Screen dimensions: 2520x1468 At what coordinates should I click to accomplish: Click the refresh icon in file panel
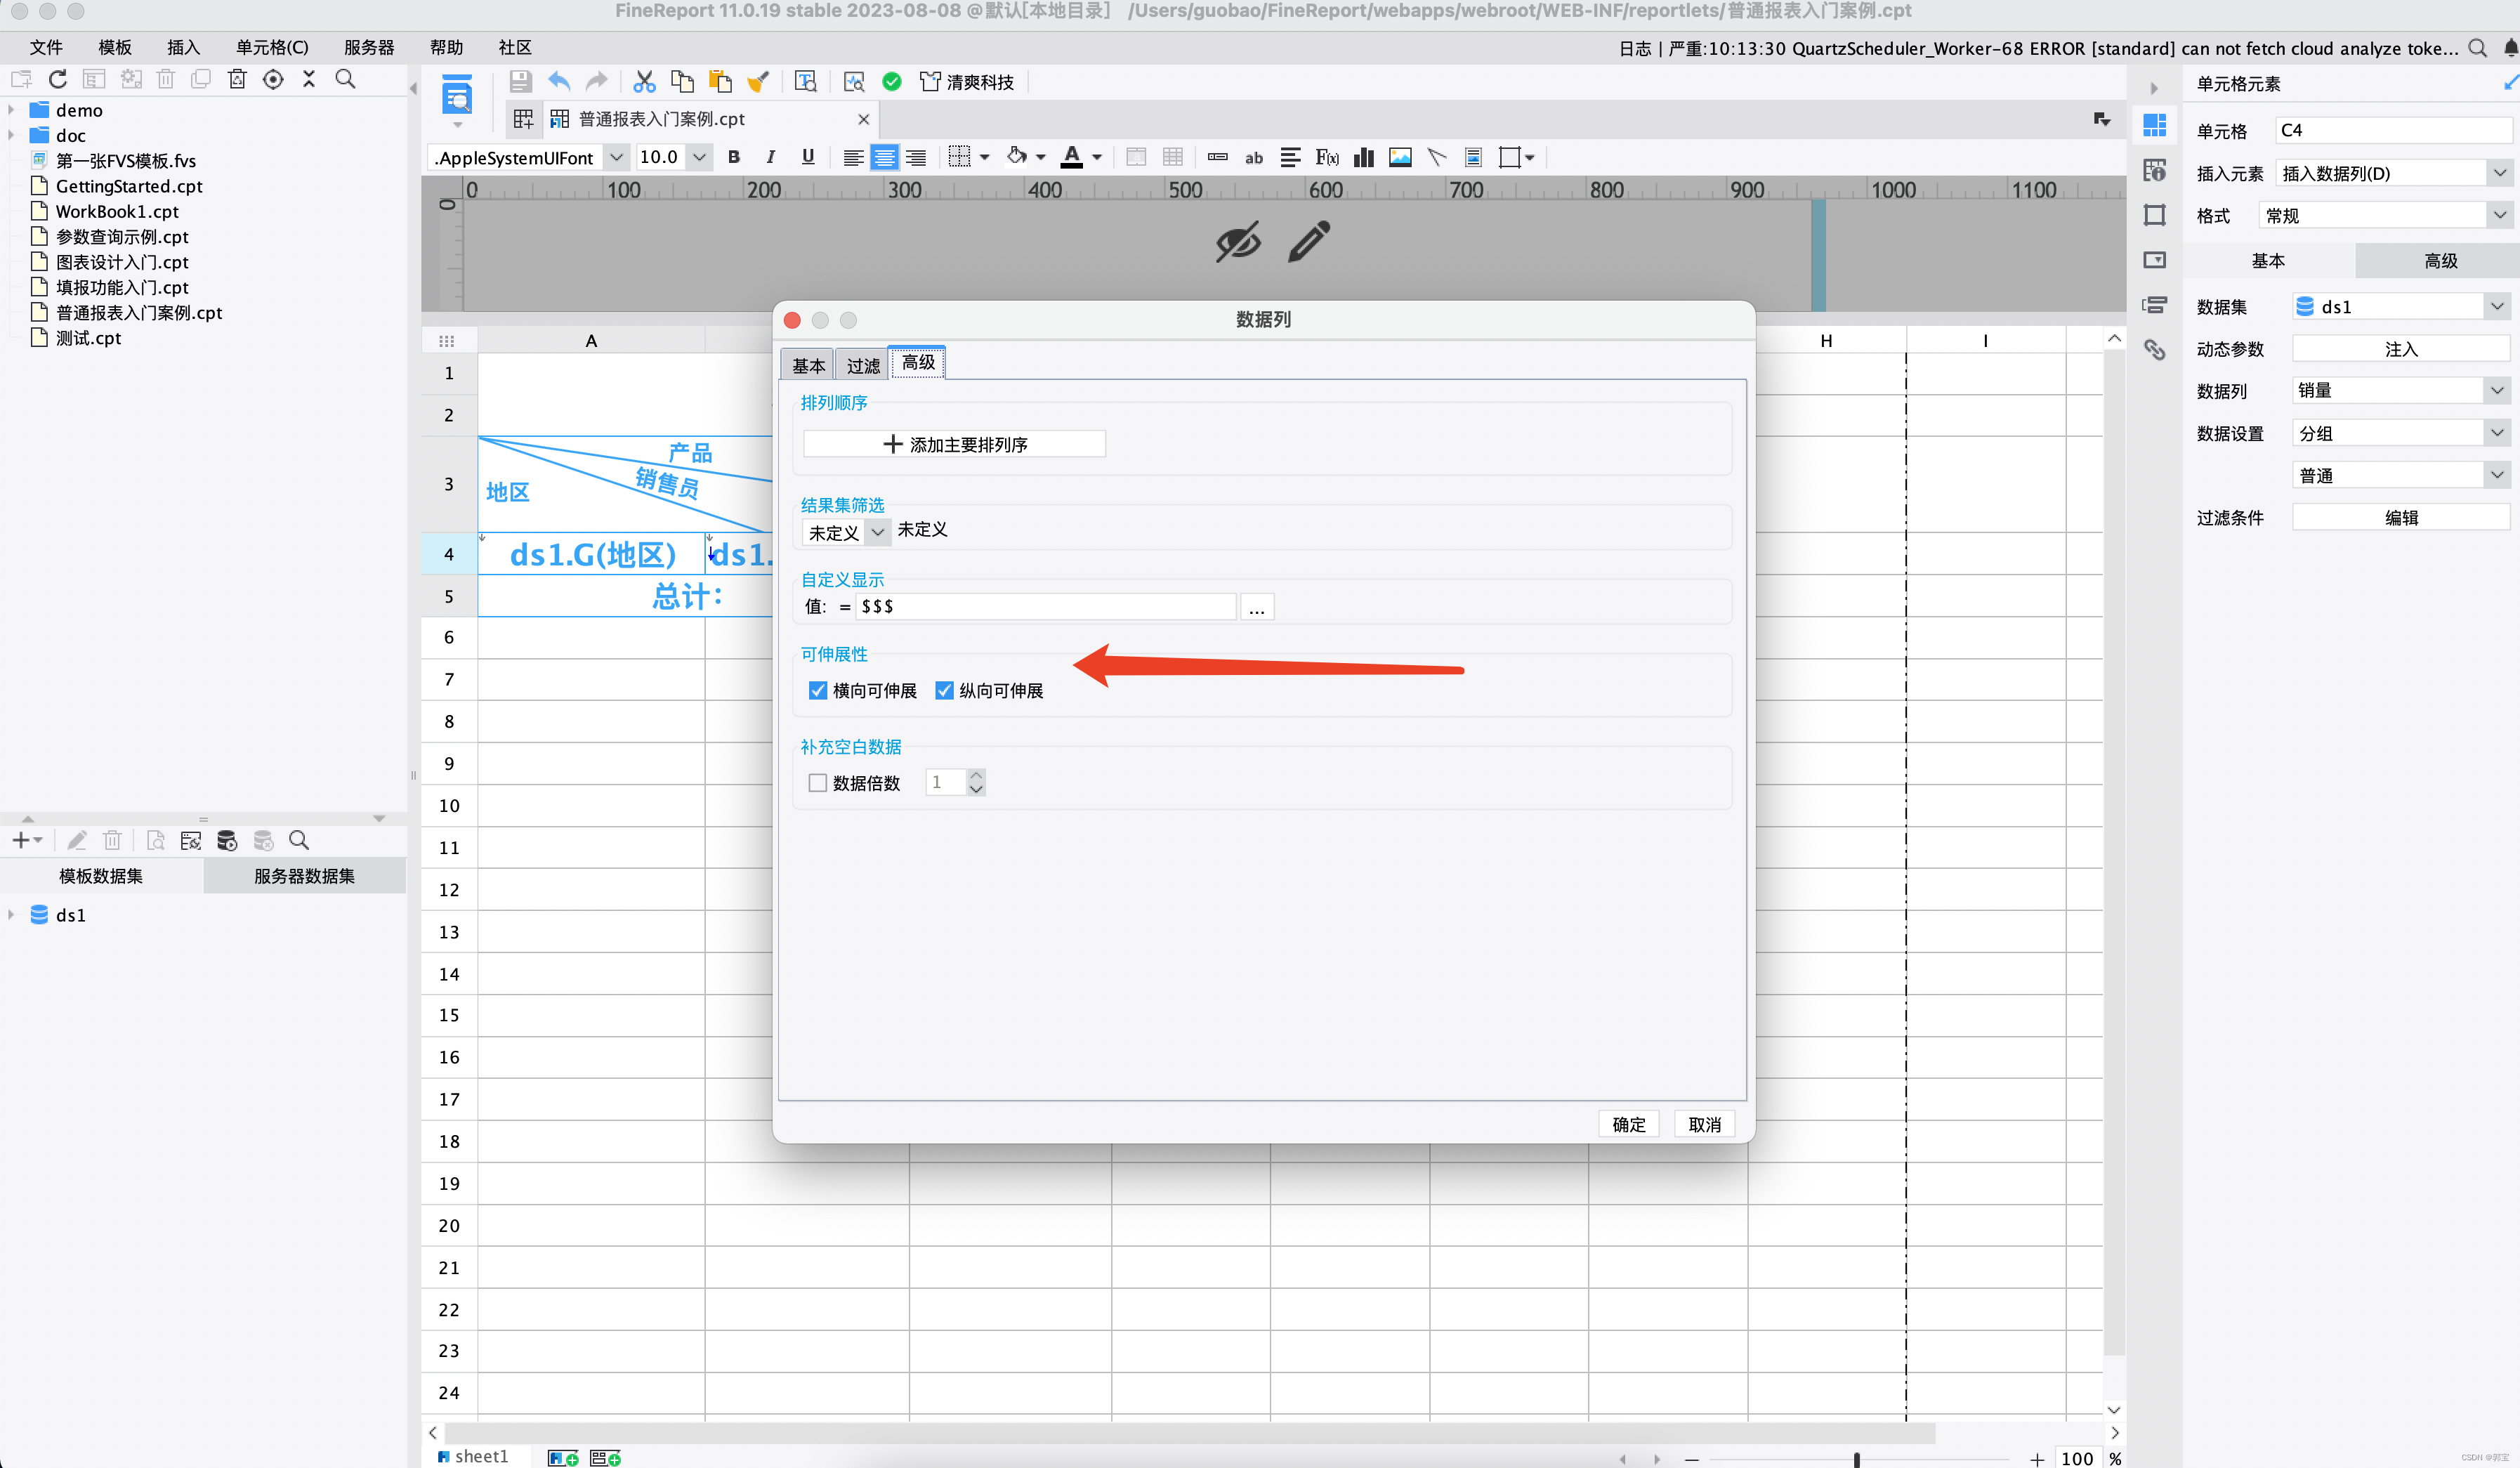tap(58, 79)
